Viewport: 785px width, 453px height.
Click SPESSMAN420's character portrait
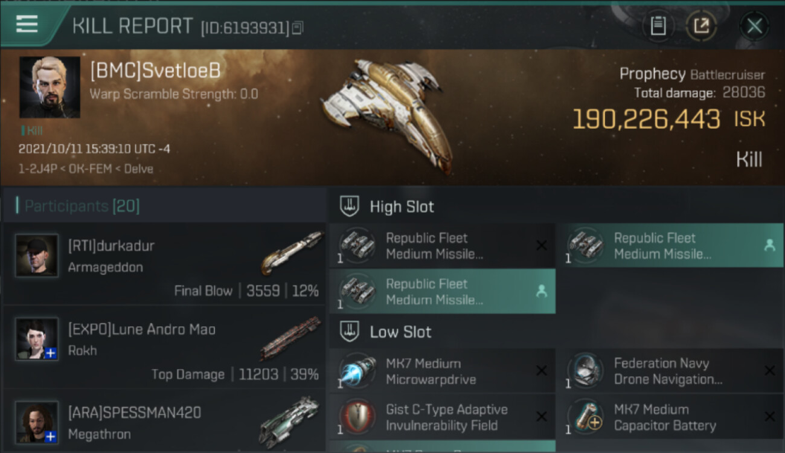[37, 422]
